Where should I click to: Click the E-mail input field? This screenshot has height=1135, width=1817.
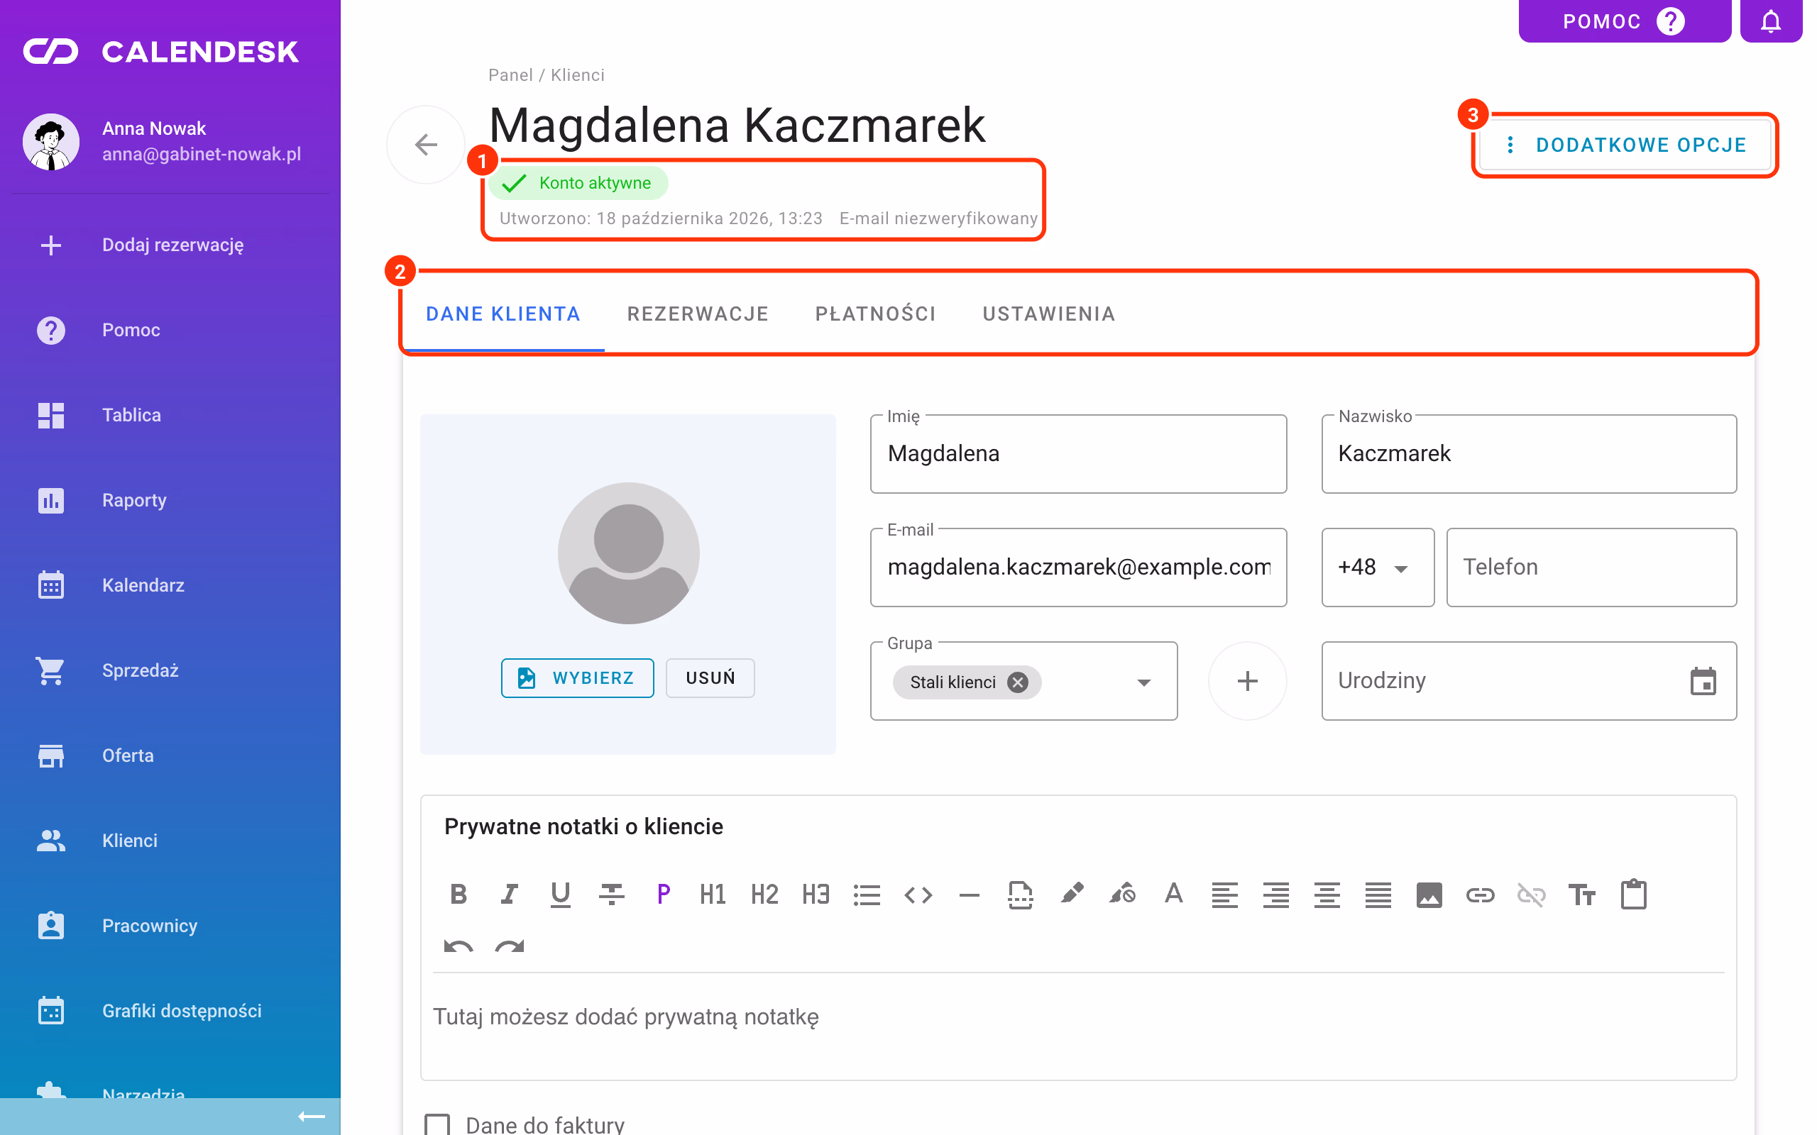coord(1078,567)
